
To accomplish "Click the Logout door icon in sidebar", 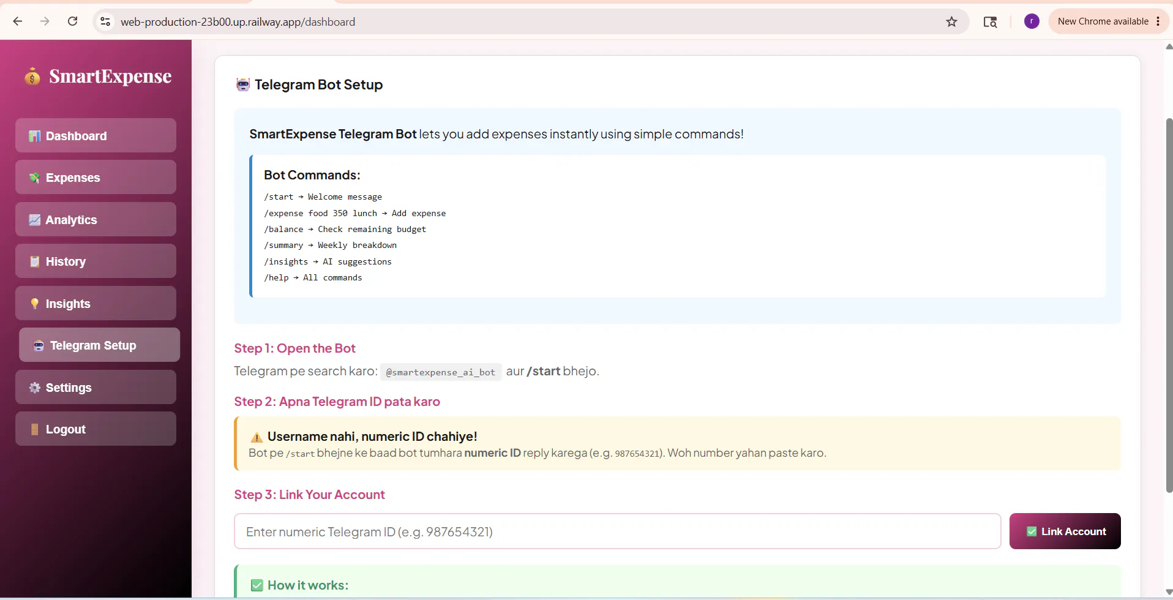I will 35,429.
